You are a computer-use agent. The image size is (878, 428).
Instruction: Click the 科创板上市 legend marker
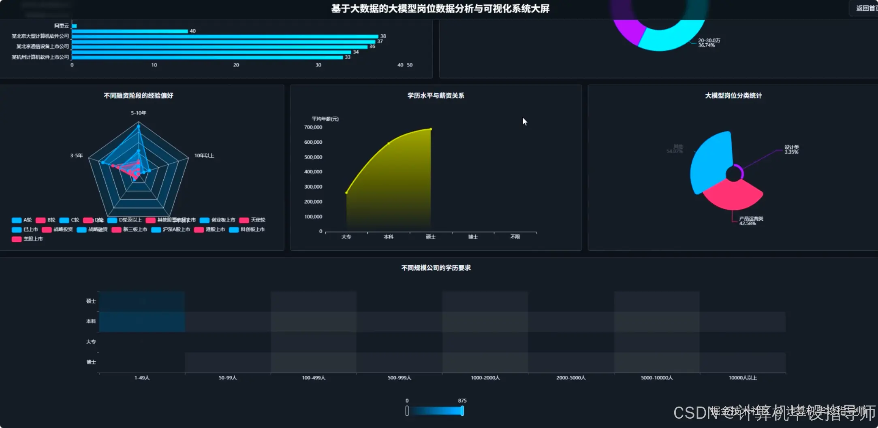coord(234,230)
